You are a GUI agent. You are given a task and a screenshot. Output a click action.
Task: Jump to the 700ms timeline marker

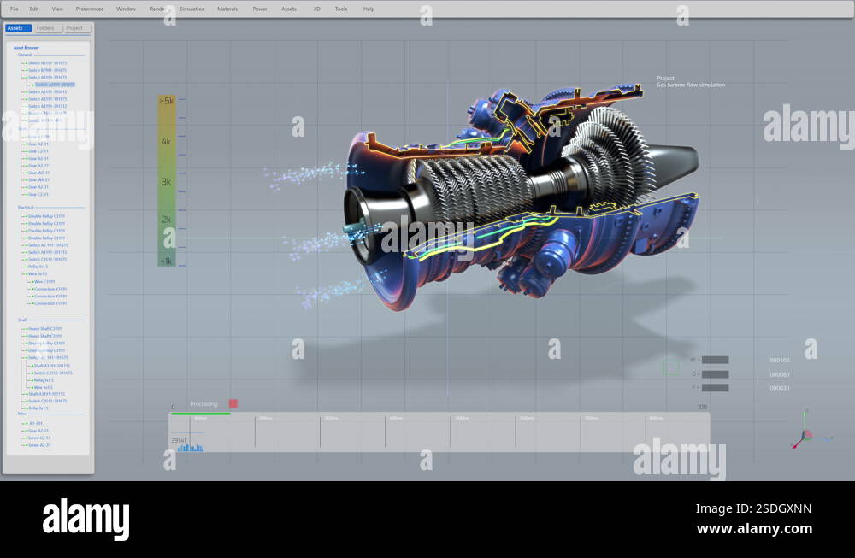tap(591, 419)
